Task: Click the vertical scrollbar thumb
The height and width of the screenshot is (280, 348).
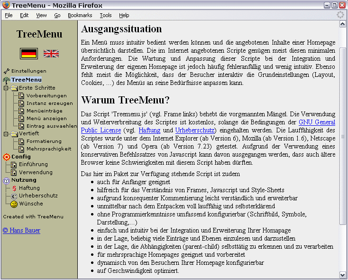Action: [x=343, y=136]
